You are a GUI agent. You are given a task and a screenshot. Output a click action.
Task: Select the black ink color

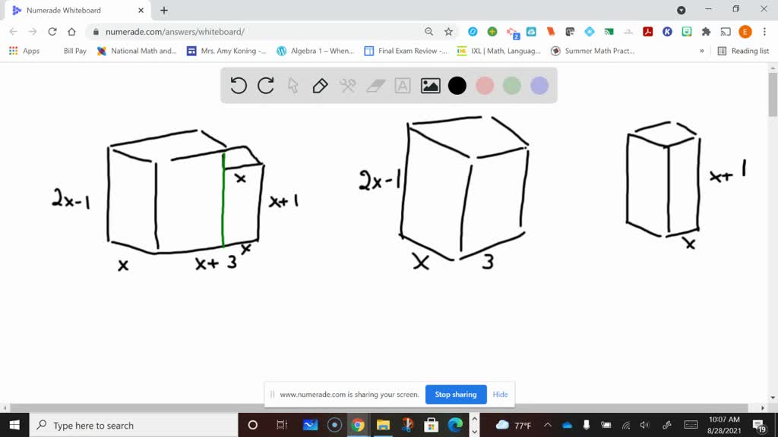[x=457, y=86]
